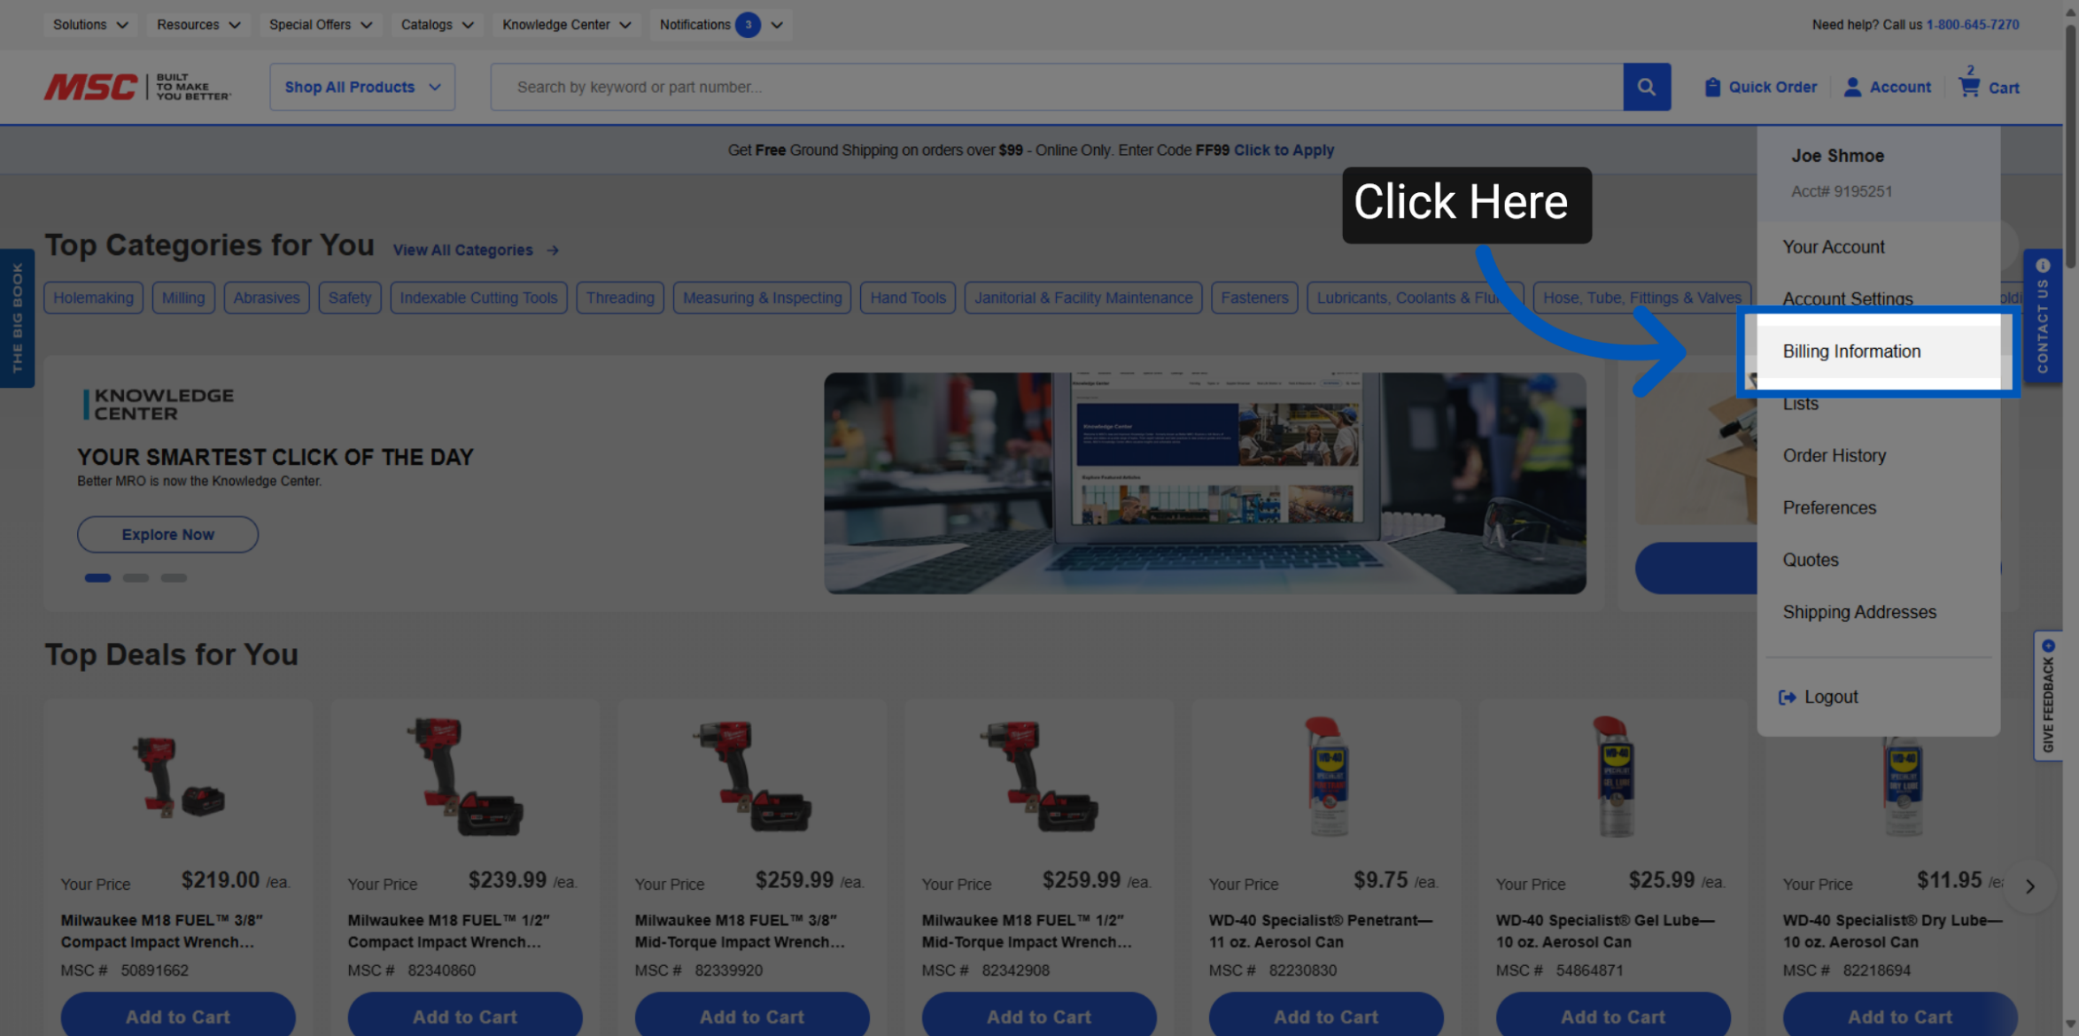This screenshot has height=1036, width=2079.
Task: Expand the Notifications dropdown chevron
Action: [x=777, y=25]
